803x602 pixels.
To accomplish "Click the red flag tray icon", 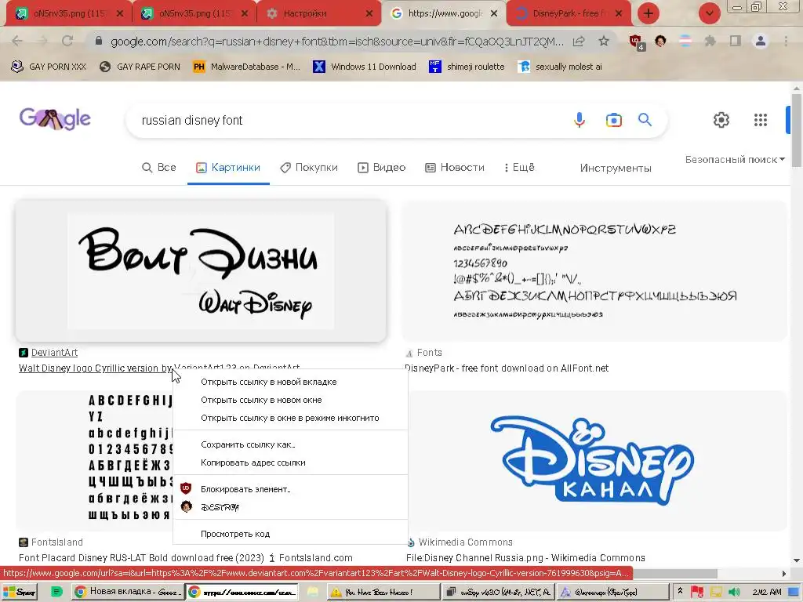I will pos(697,593).
